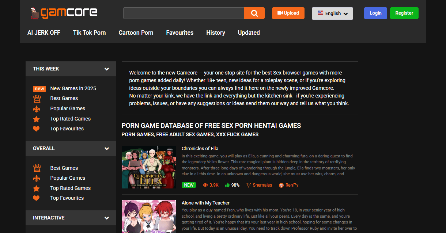Open the Favourites menu item
This screenshot has width=446, height=233.
(x=179, y=33)
